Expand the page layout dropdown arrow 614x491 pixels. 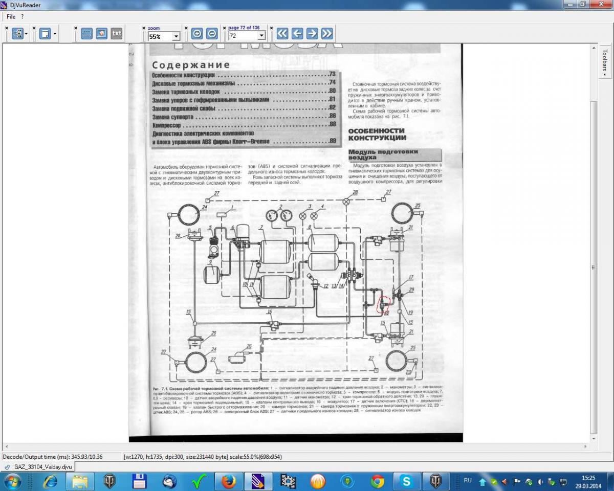[55, 34]
